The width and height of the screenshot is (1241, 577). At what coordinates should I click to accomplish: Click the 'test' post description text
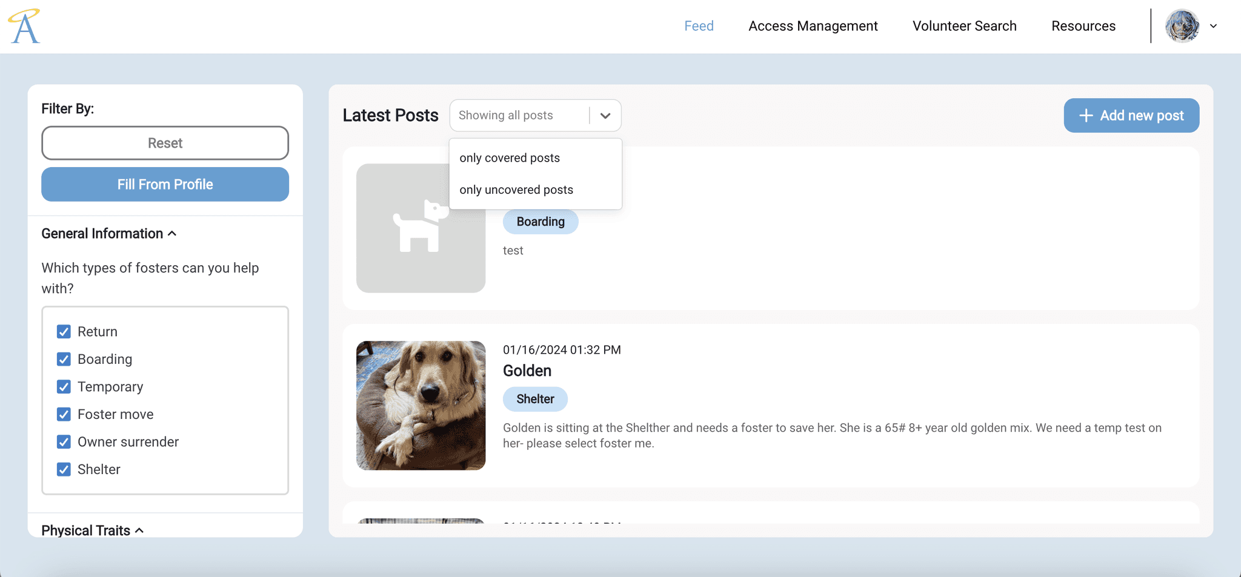tap(513, 251)
